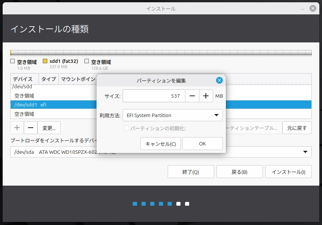Image resolution: width=322 pixels, height=225 pixels.
Task: Increase partition size with the plus stepper
Action: tap(205, 96)
